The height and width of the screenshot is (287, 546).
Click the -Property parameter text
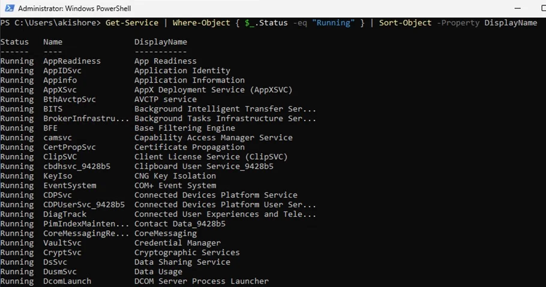(x=458, y=23)
